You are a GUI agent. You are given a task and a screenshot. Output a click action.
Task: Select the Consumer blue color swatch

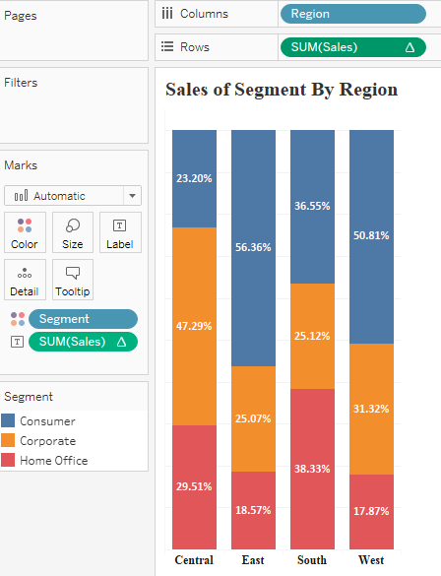[8, 420]
